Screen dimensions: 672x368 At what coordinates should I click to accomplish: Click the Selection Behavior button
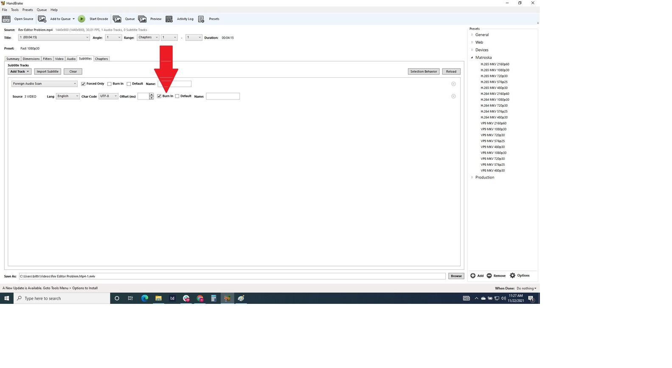[424, 71]
